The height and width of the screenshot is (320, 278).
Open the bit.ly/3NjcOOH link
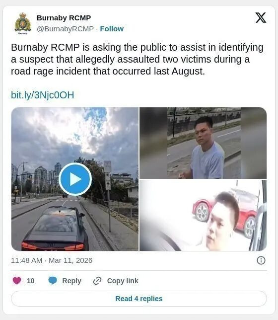(x=42, y=95)
